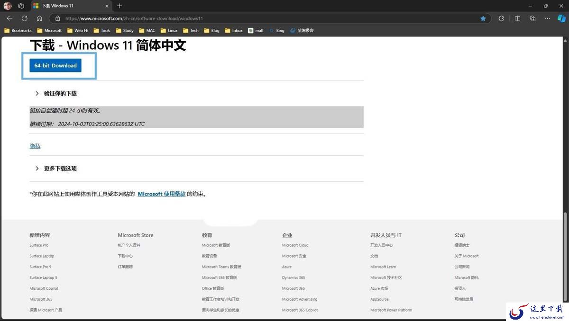
Task: Open the Inbox bookmarks folder
Action: pyautogui.click(x=234, y=30)
